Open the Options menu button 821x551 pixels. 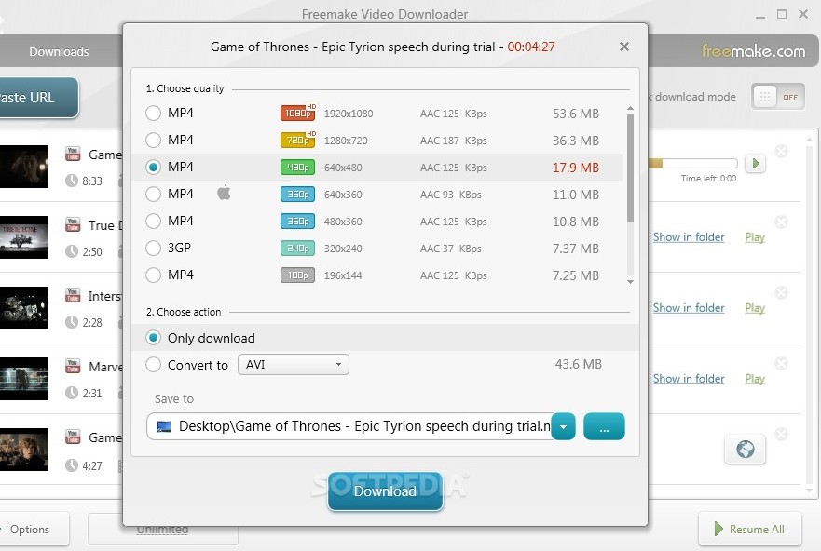coord(33,529)
